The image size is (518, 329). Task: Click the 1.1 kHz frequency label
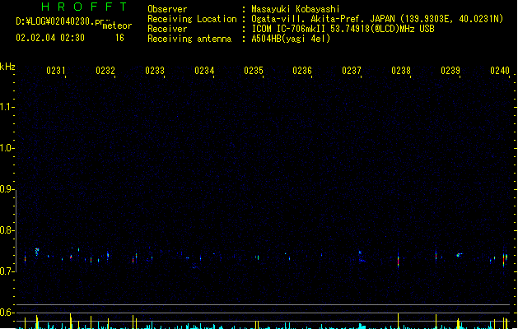(6, 107)
